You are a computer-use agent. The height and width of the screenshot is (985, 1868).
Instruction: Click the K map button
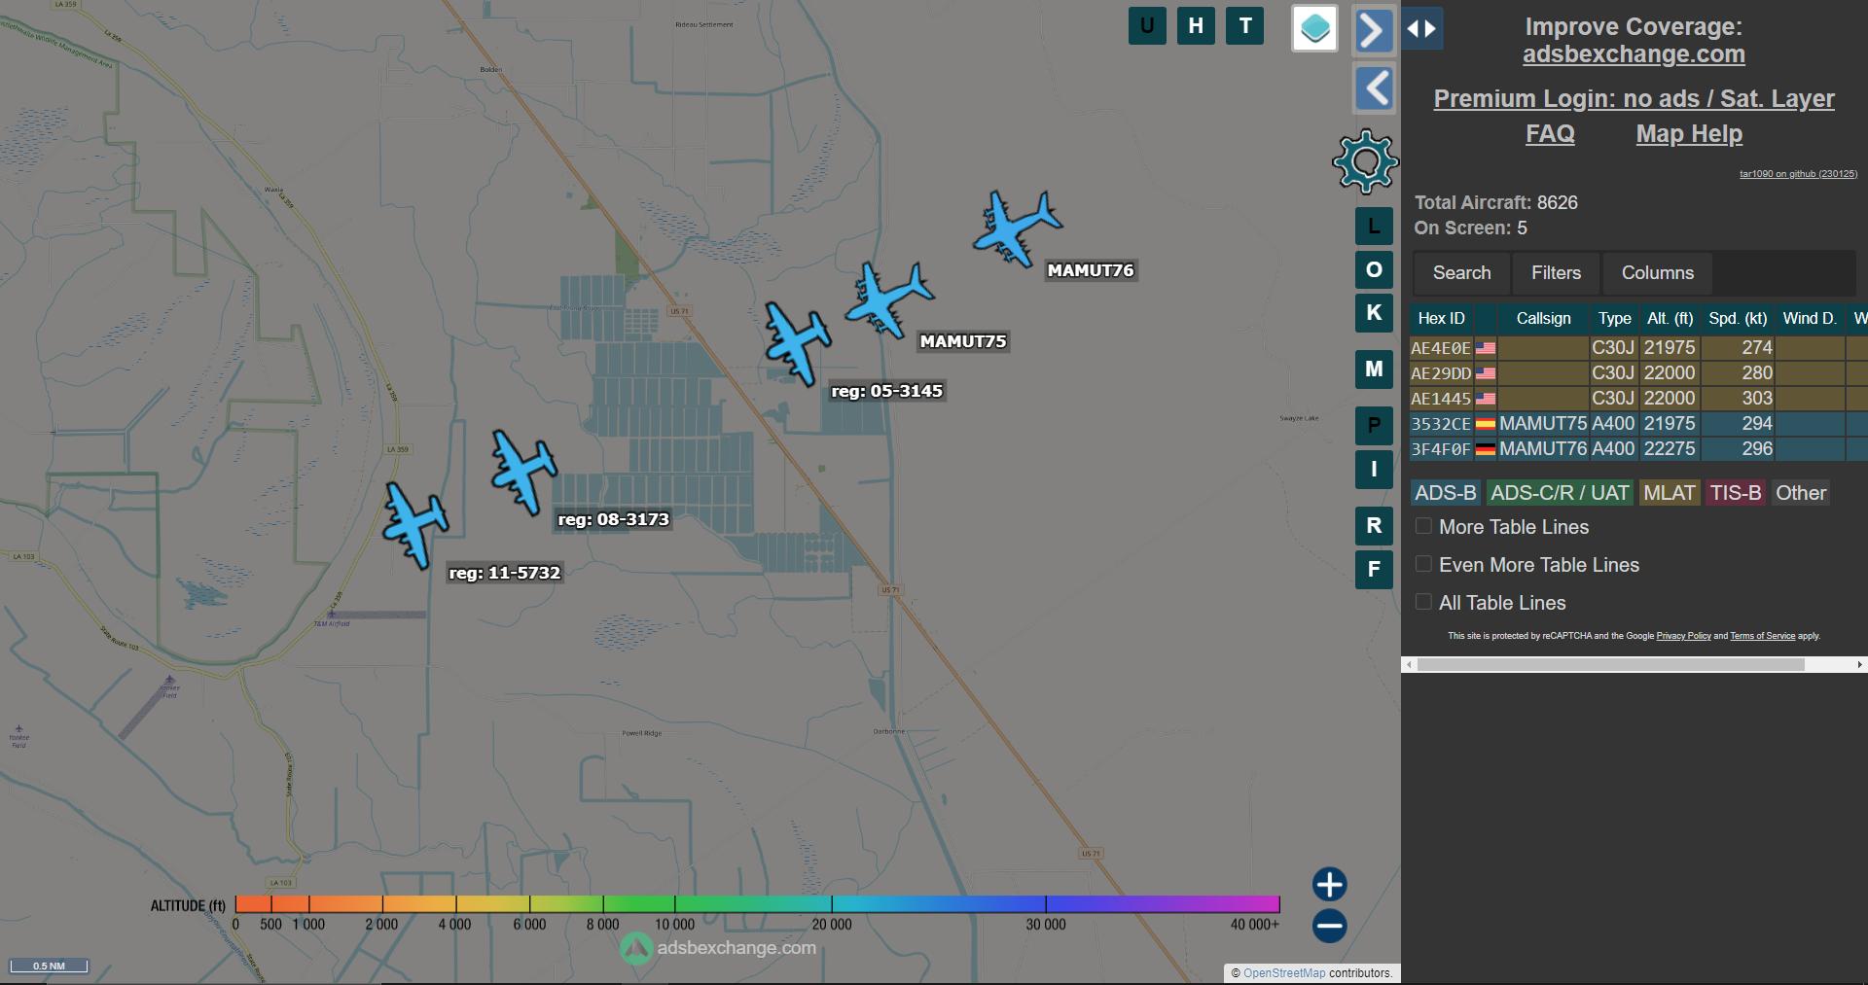[x=1374, y=313]
